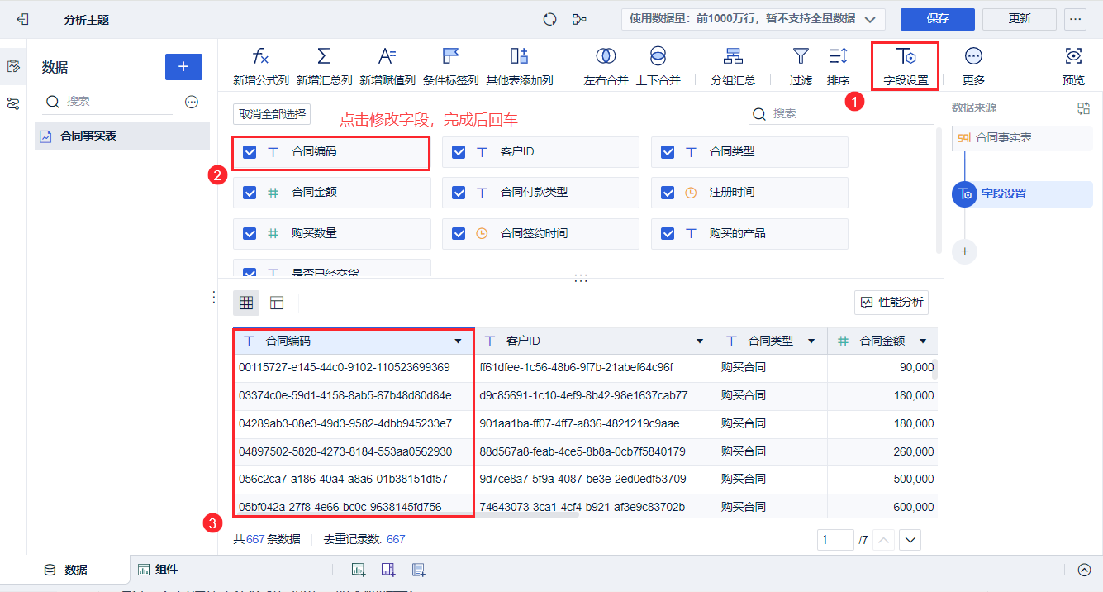The width and height of the screenshot is (1103, 592).
Task: Go to next page down chevron
Action: tap(910, 540)
